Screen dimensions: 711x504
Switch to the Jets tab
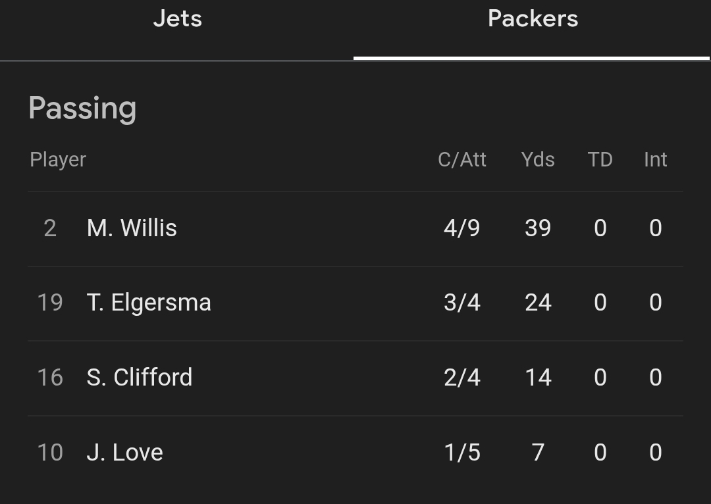[177, 18]
